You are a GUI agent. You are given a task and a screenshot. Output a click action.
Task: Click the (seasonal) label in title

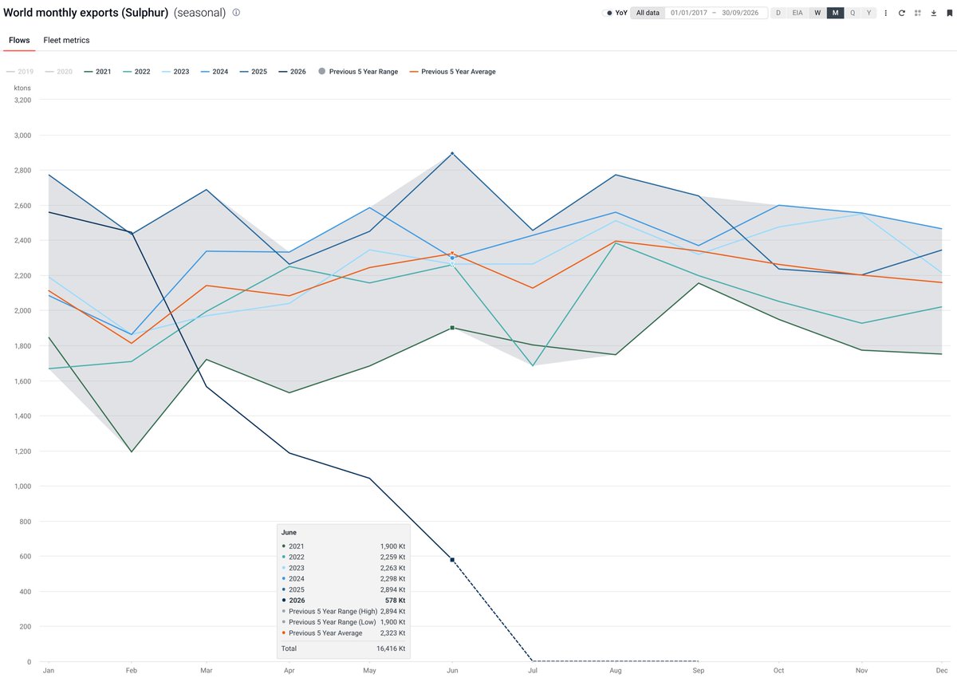click(199, 13)
